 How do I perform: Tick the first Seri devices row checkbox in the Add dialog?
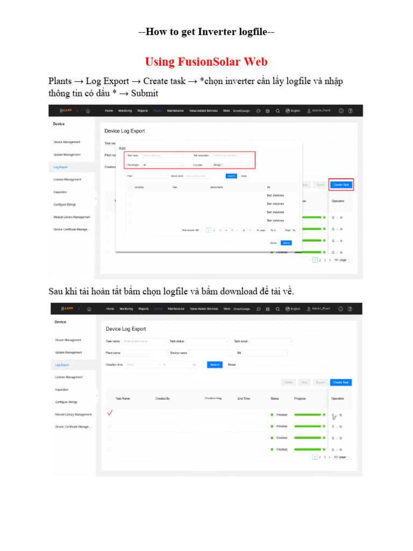click(x=130, y=195)
